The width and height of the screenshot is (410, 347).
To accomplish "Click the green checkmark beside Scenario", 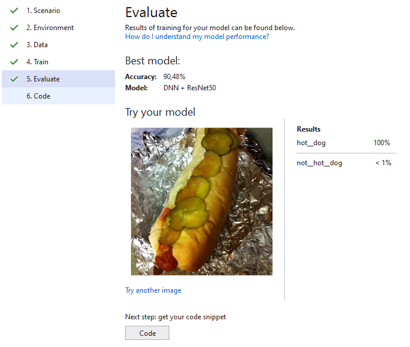I will coord(14,11).
